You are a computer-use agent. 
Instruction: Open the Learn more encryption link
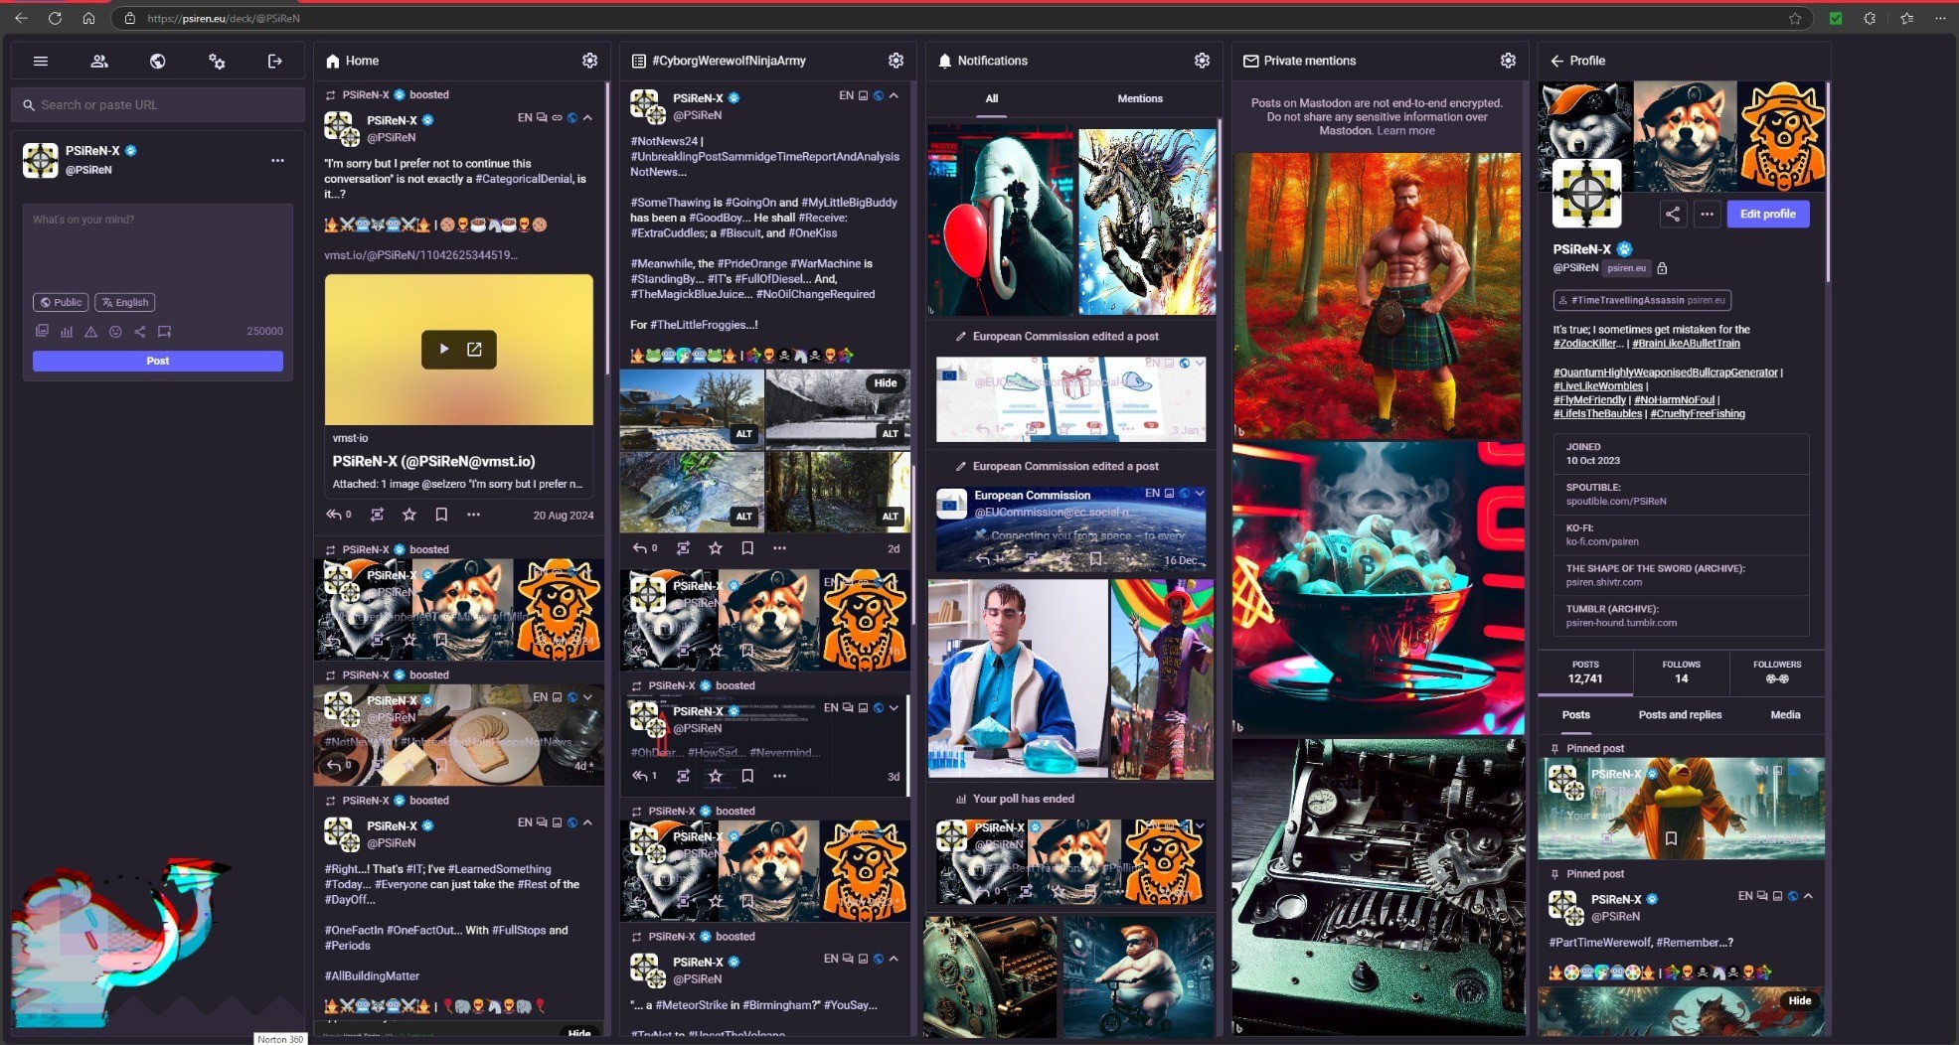1405,131
